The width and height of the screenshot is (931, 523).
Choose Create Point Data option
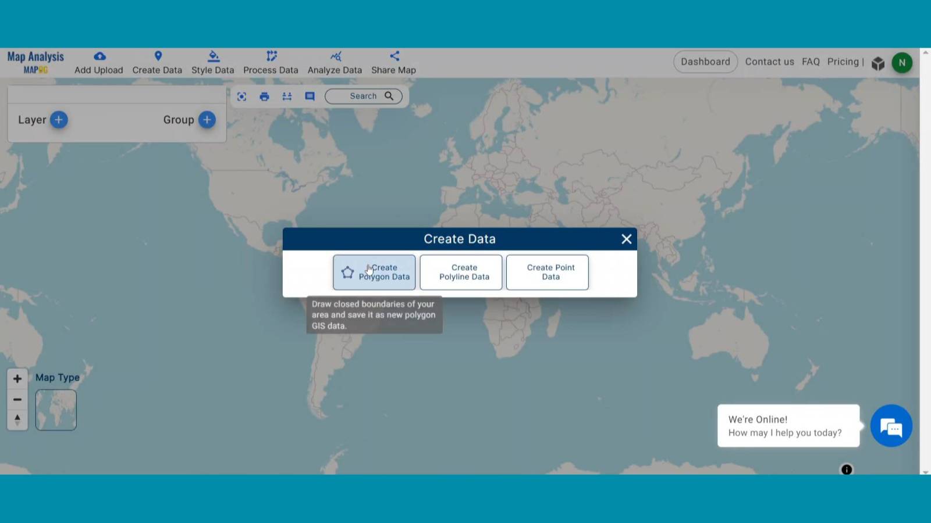(547, 272)
